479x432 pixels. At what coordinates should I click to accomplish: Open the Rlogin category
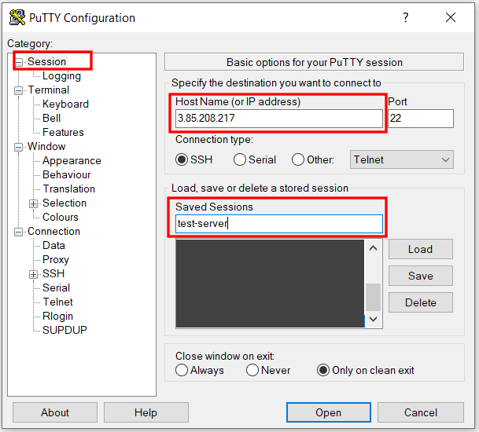coord(57,316)
